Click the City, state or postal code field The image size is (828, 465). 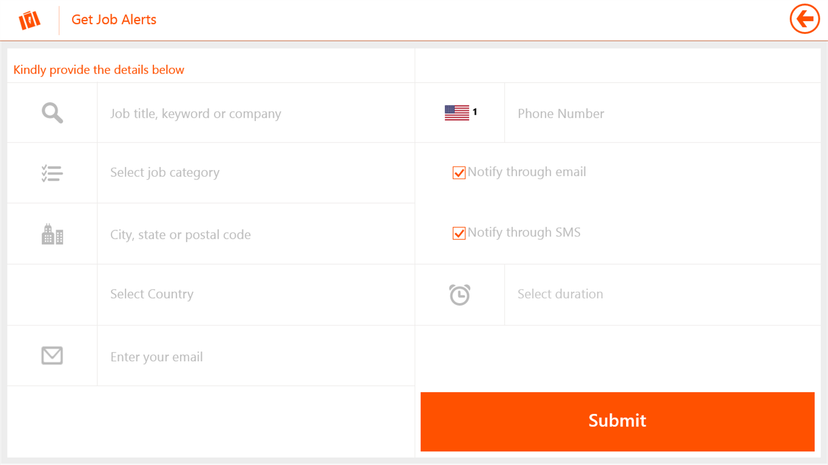[x=255, y=235]
